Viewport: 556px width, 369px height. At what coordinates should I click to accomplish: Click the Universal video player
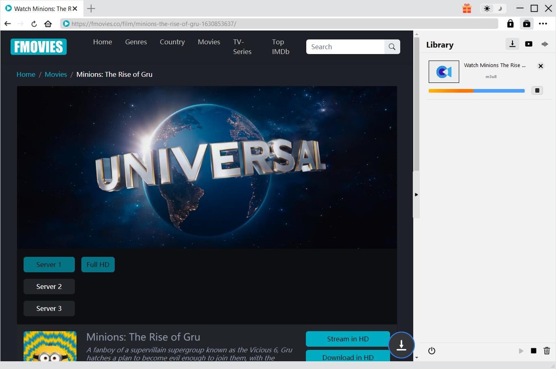click(207, 167)
